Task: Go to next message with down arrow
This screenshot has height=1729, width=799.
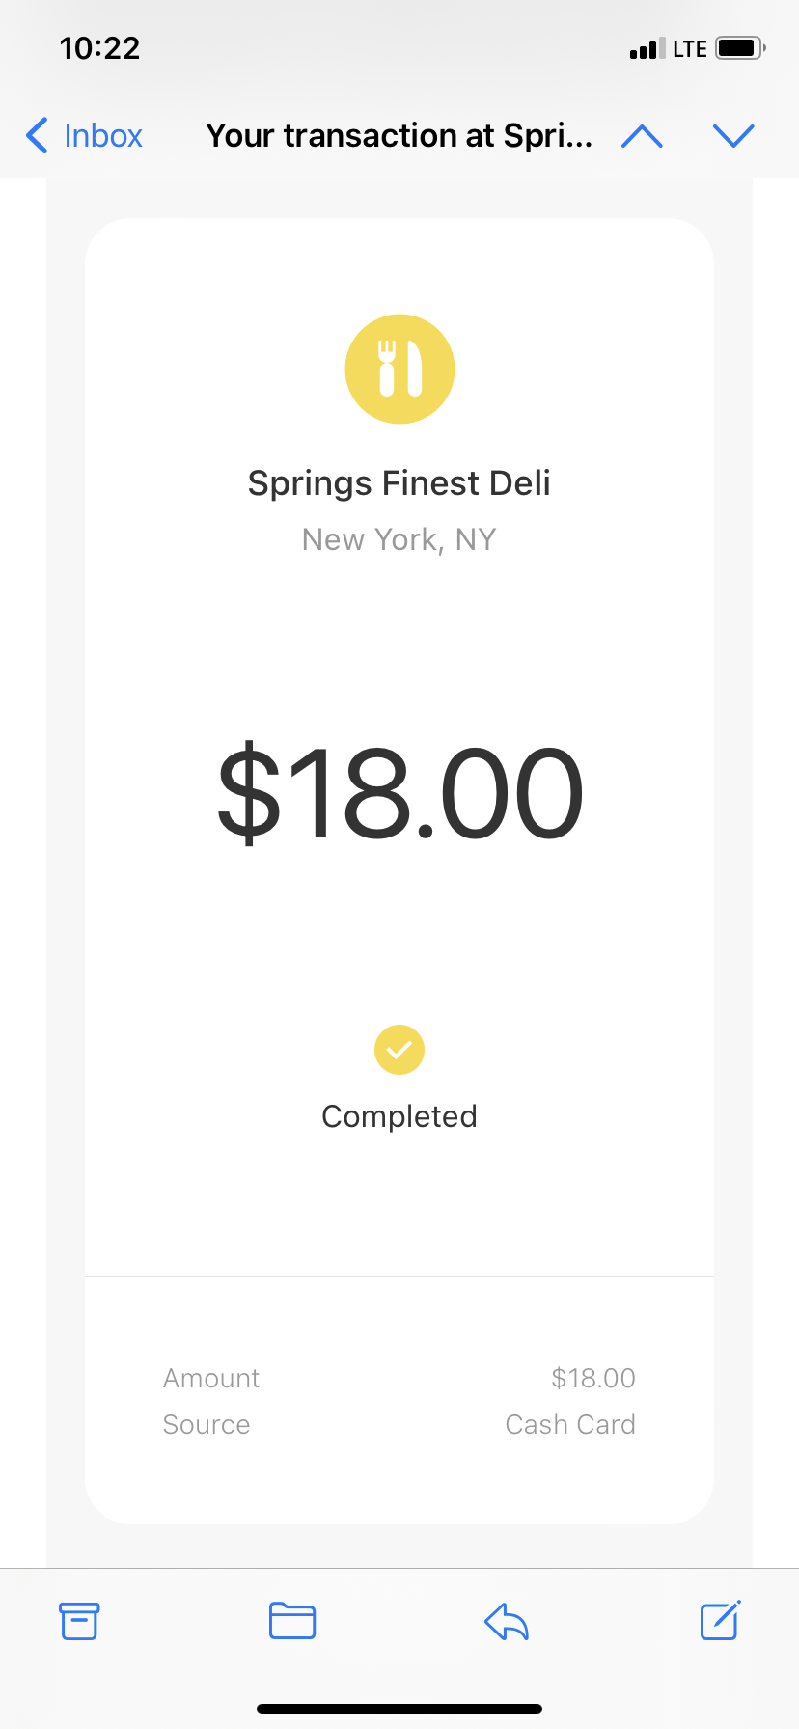Action: click(x=733, y=136)
